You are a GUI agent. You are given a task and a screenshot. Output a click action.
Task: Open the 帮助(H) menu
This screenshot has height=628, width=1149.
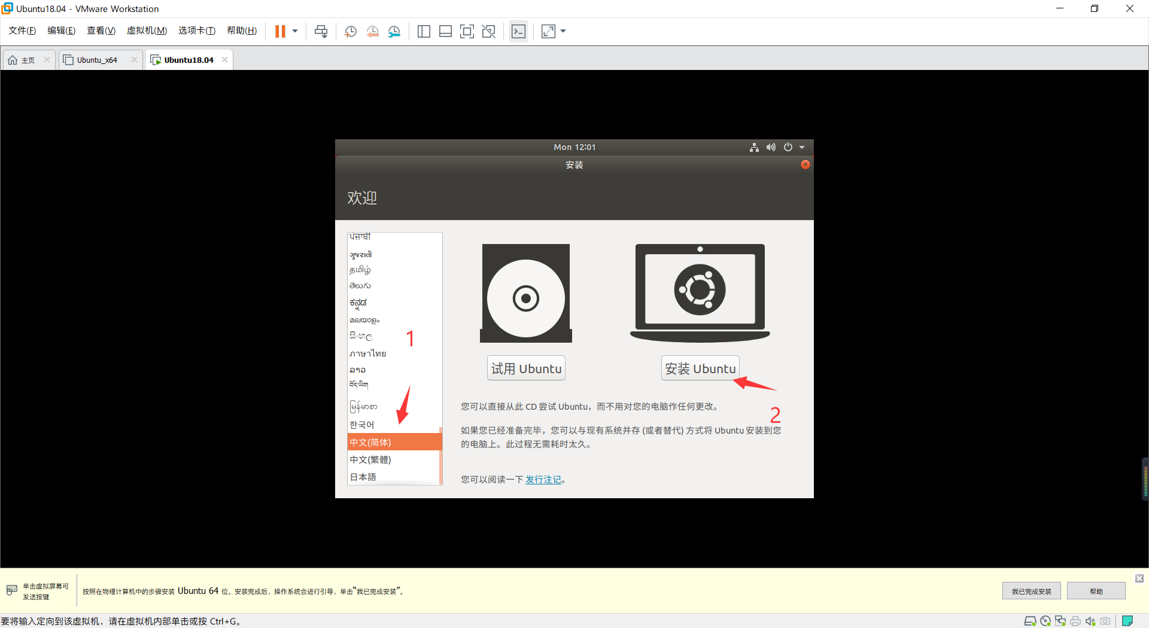(242, 31)
